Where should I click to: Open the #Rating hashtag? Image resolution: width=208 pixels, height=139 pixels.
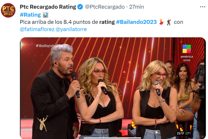click(x=30, y=15)
